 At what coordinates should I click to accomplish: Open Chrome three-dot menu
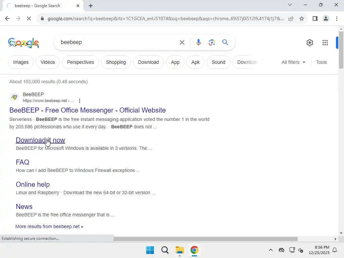click(337, 18)
